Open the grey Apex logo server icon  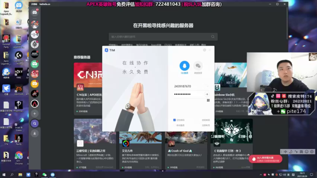pyautogui.click(x=35, y=44)
